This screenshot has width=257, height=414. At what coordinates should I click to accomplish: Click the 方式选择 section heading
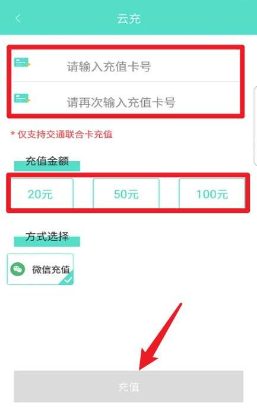coord(47,236)
